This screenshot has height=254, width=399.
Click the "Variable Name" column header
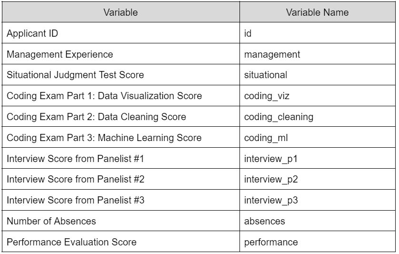pyautogui.click(x=317, y=13)
